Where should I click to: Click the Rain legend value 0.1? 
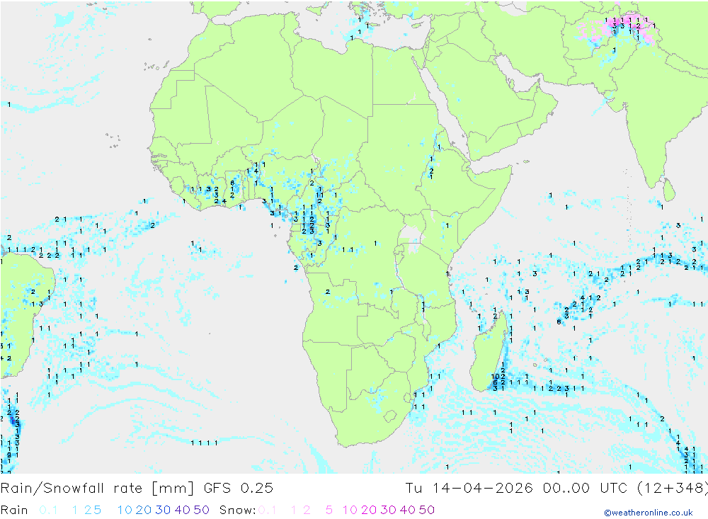[48, 510]
